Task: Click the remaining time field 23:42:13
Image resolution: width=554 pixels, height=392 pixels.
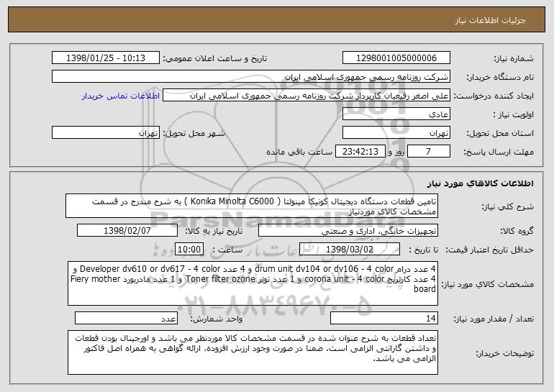Action: 360,152
